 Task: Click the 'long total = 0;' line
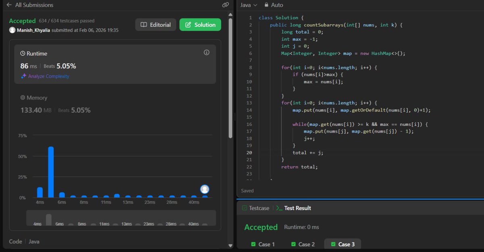pos(302,32)
